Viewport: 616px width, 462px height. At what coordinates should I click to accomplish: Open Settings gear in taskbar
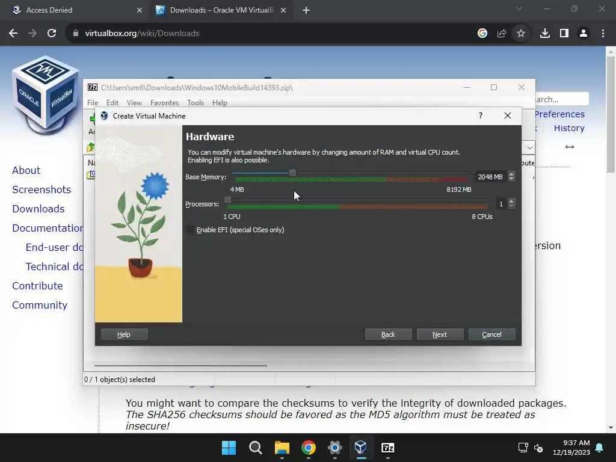pyautogui.click(x=334, y=448)
